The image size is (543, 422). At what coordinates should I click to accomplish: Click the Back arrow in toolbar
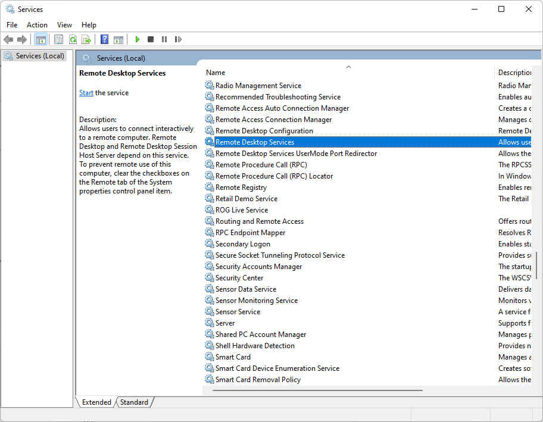(x=8, y=39)
